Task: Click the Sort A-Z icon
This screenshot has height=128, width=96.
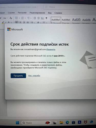Action: 42,18
